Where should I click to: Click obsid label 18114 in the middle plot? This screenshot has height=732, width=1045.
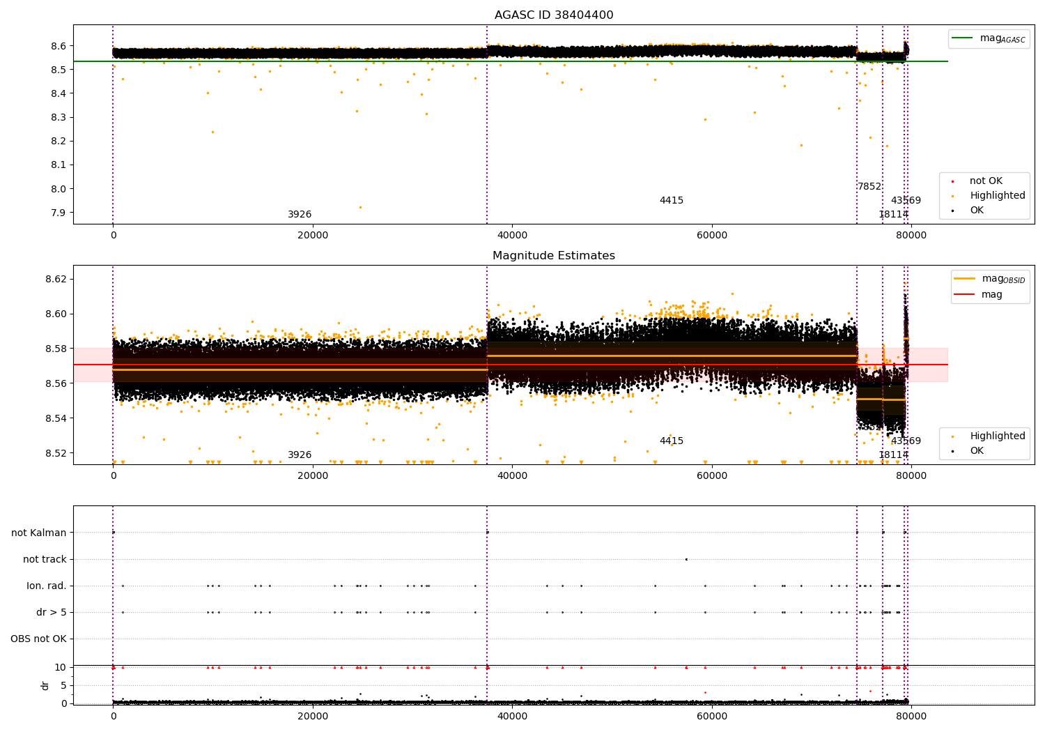[x=893, y=455]
